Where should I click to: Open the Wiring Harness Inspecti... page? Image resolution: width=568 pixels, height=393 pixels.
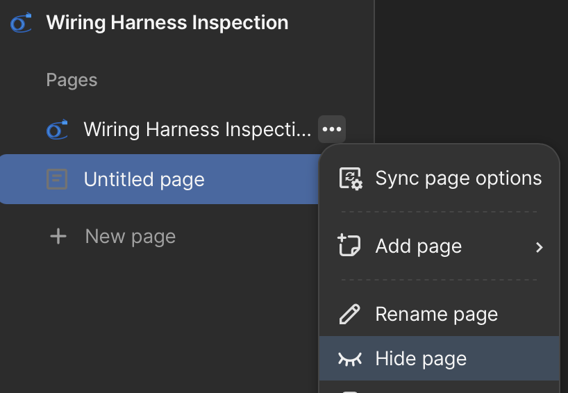(197, 129)
